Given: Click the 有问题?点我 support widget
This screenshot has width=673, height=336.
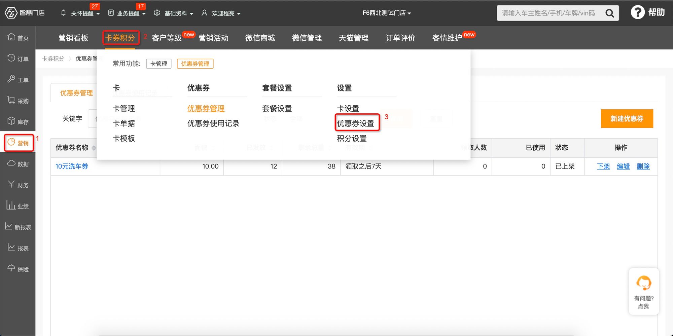Looking at the screenshot, I should pyautogui.click(x=644, y=292).
